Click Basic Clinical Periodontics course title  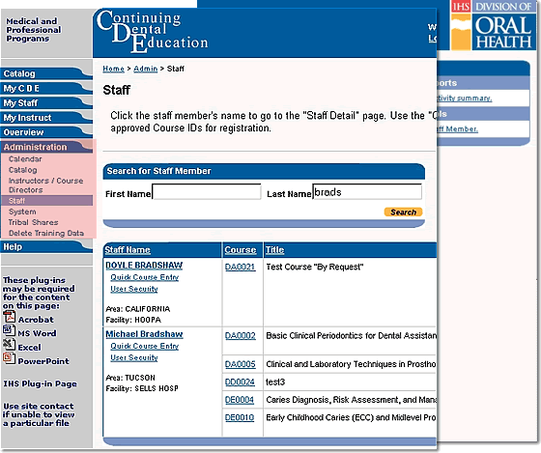point(351,336)
